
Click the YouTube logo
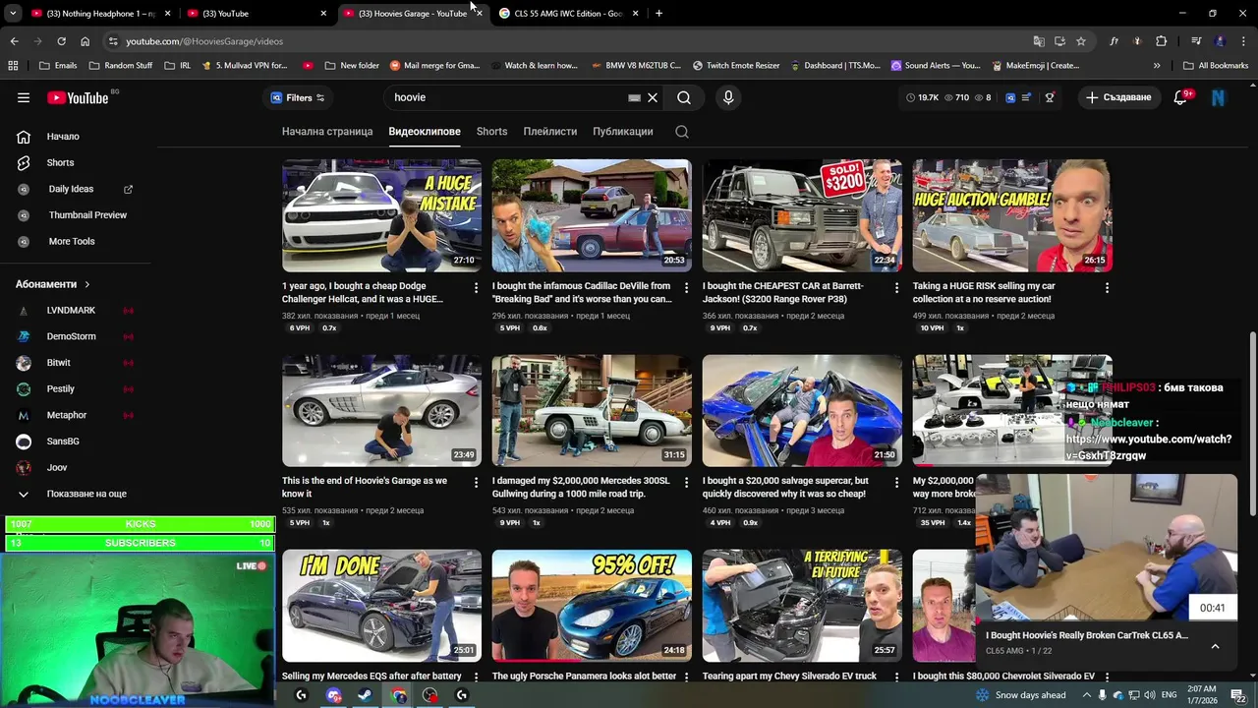[78, 97]
